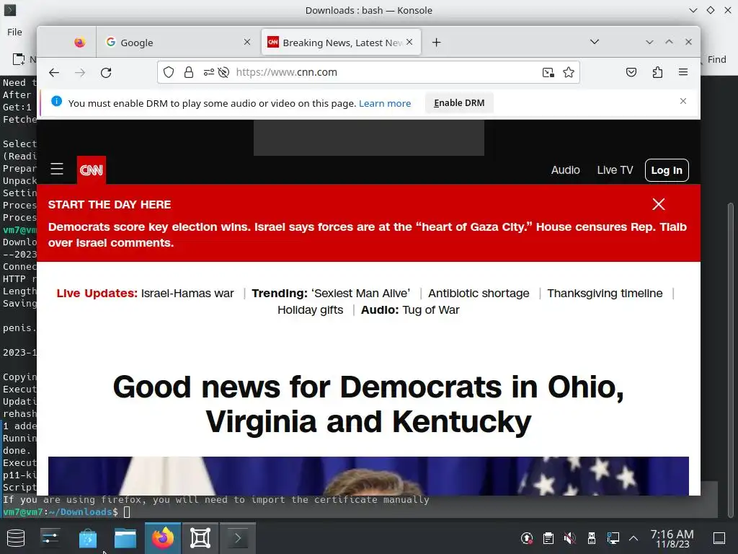The width and height of the screenshot is (738, 554).
Task: Click the Konsole terminal prompt line
Action: 66,511
